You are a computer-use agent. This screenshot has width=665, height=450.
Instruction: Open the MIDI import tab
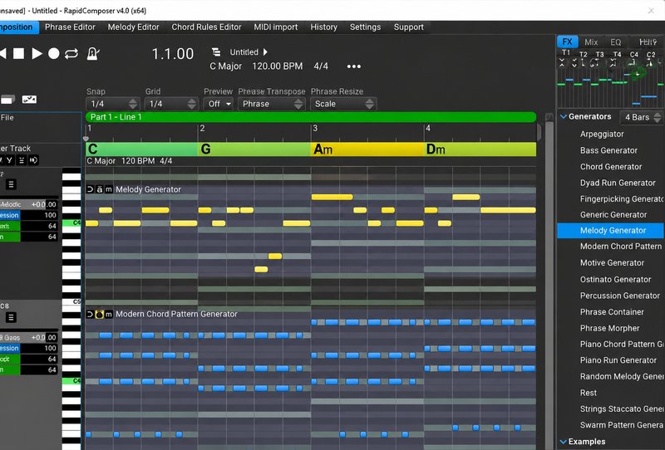point(276,27)
